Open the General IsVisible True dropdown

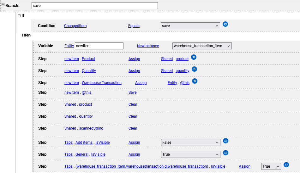(190, 154)
